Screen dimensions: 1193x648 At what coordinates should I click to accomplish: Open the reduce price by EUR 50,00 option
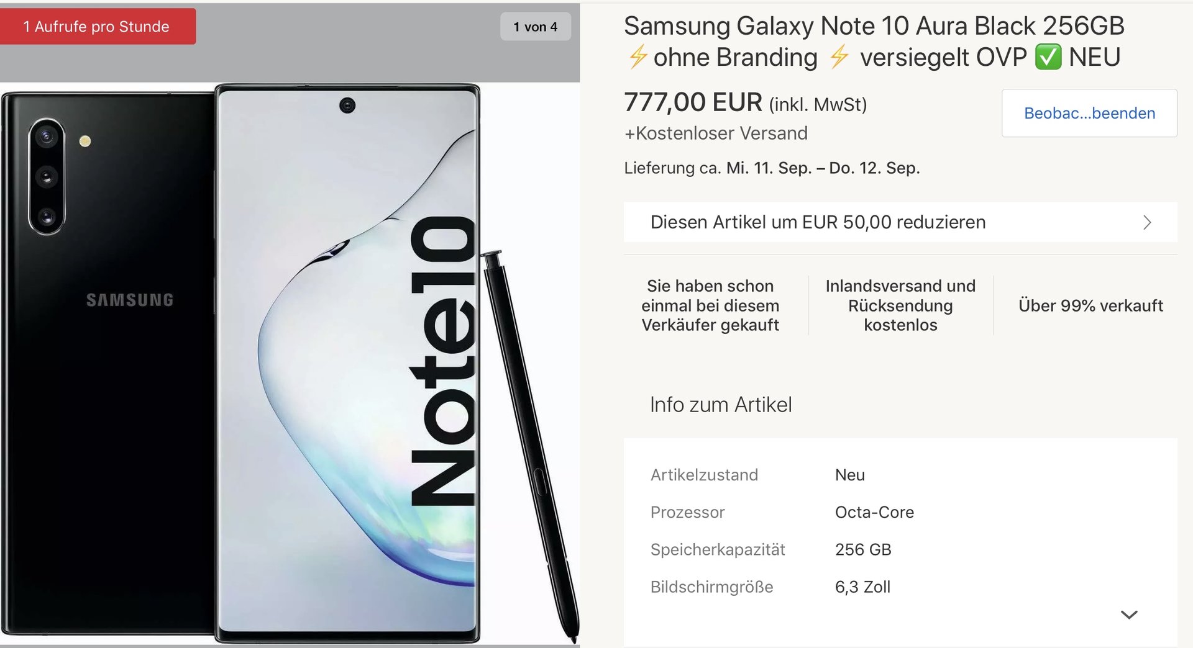pos(900,222)
